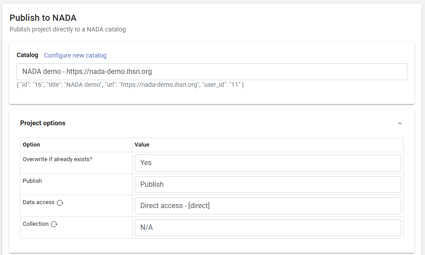Click the Data access row label
This screenshot has width=425, height=255.
(38, 202)
